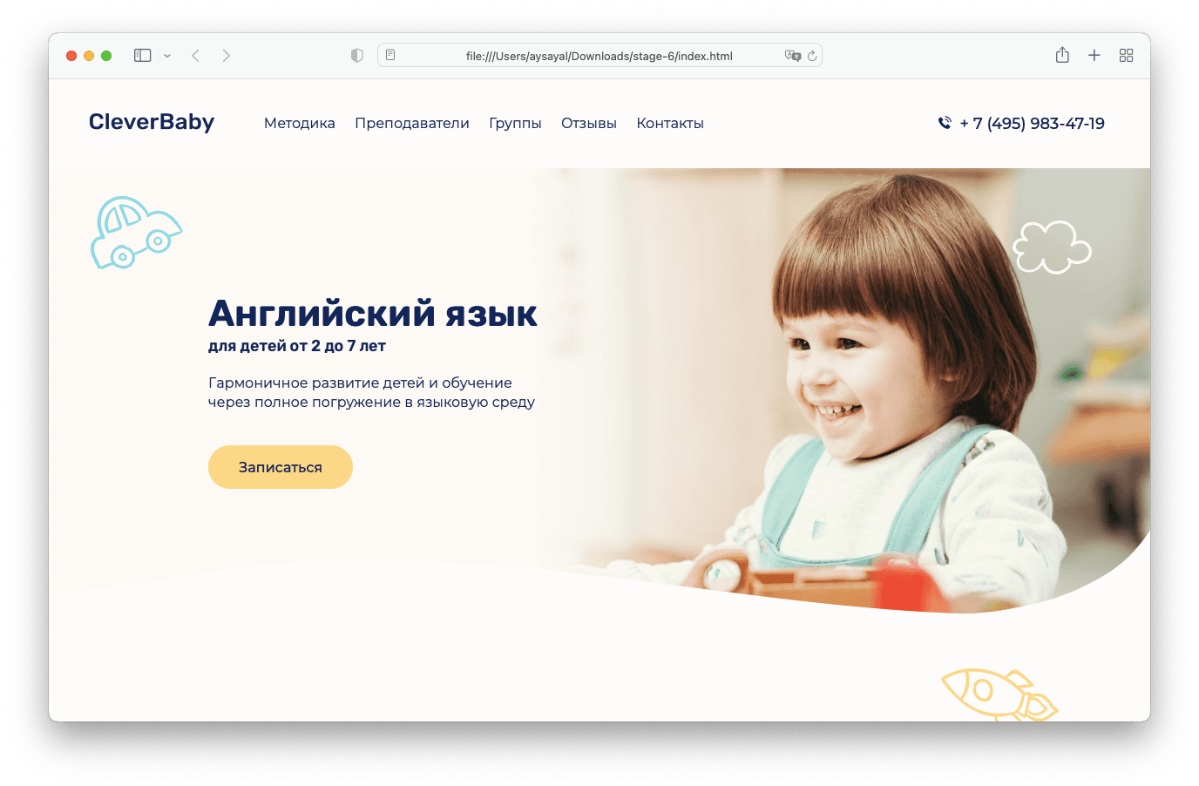Screen dimensions: 1199x786
Task: Show the tab overview grid
Action: [x=1127, y=56]
